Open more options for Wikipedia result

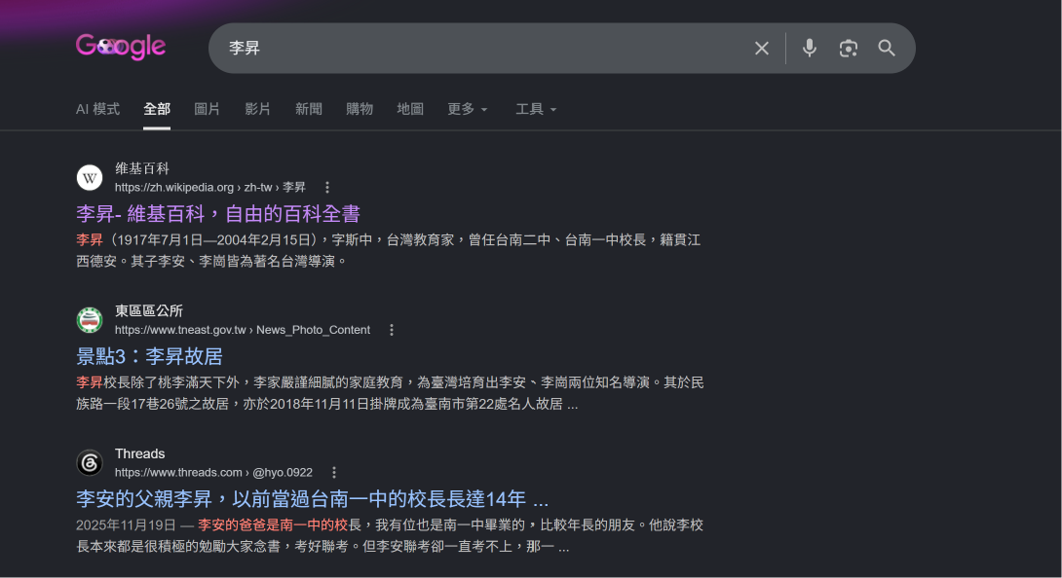click(x=327, y=188)
